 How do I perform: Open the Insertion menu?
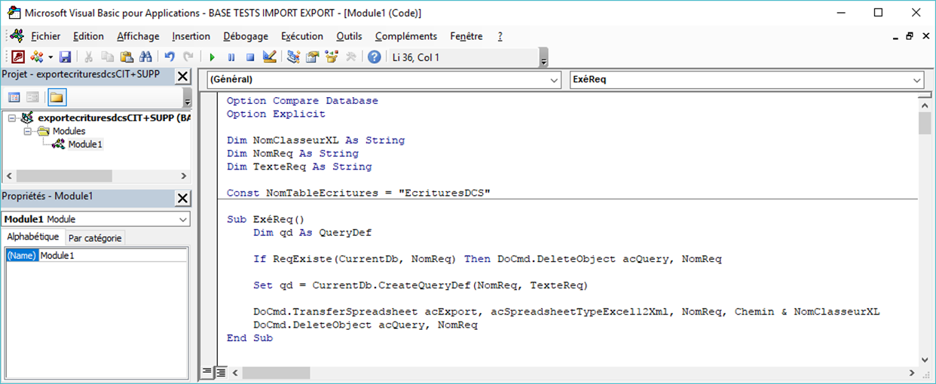tap(191, 36)
